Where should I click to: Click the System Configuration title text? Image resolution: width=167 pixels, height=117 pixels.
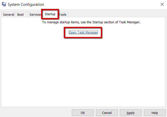tap(26, 5)
